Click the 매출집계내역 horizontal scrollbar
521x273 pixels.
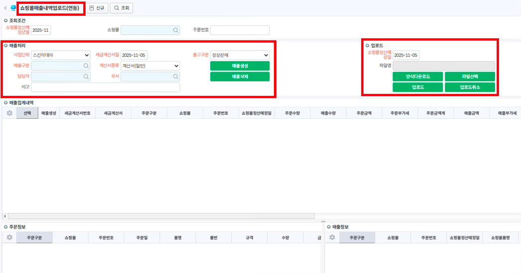tap(159, 216)
